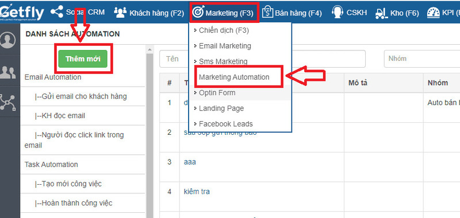
Task: Select Người đọc click link trong email
Action: [74, 140]
